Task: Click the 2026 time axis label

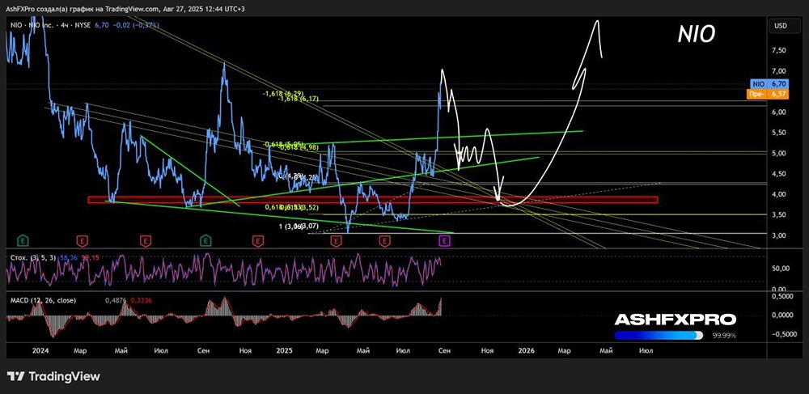Action: click(527, 350)
